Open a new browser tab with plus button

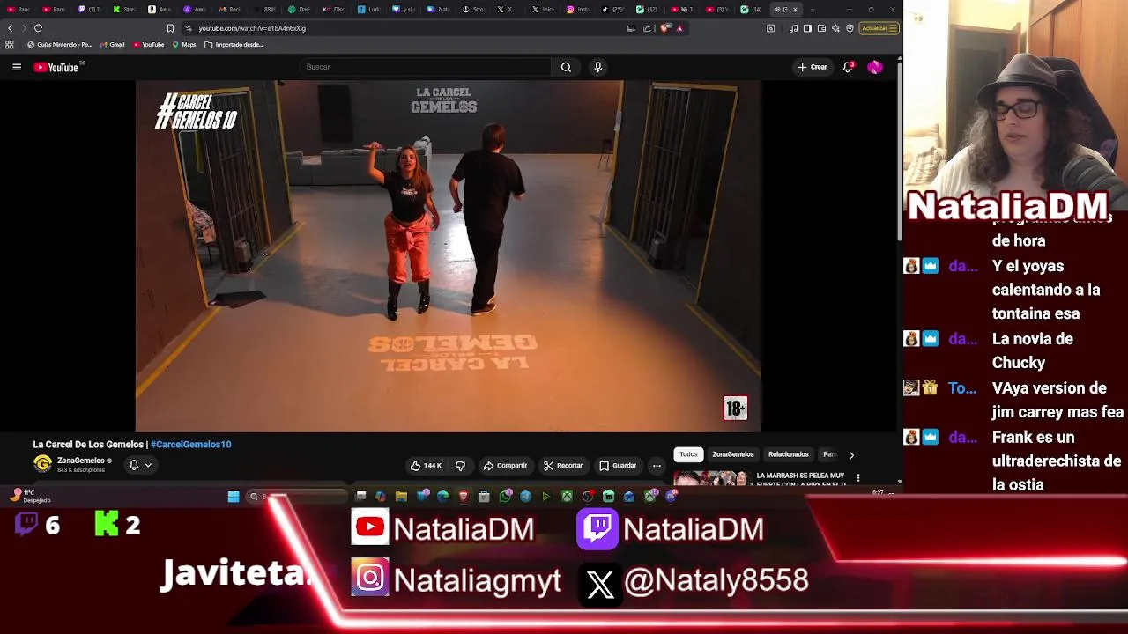[813, 10]
